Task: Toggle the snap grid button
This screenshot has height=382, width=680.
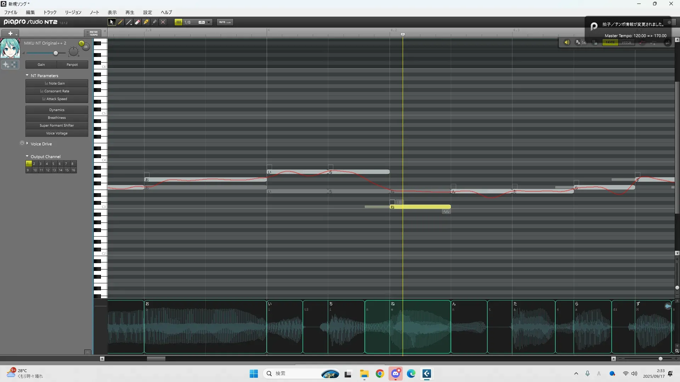Action: (178, 22)
